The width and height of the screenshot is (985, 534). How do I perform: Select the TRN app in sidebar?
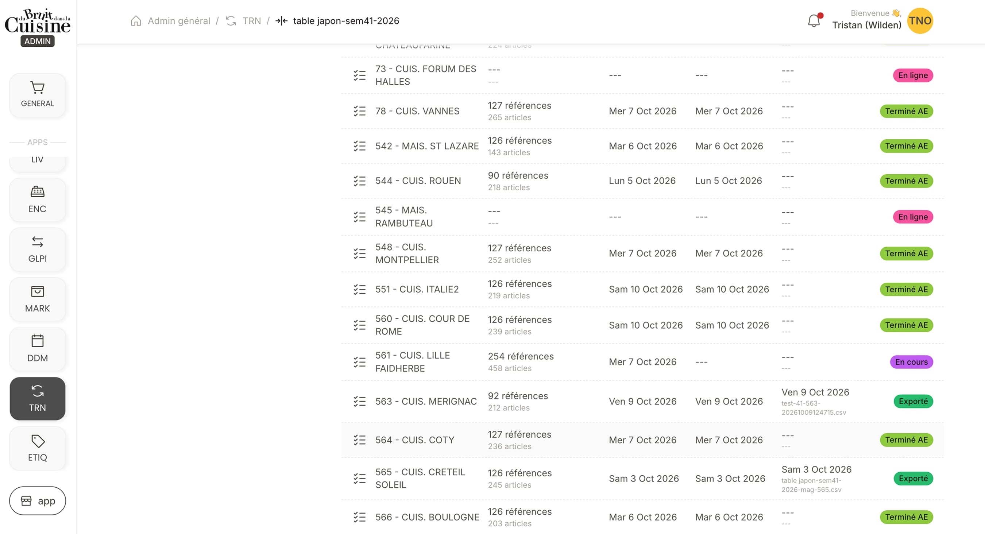38,398
